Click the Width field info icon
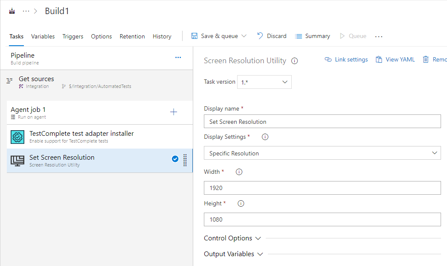 click(x=239, y=172)
